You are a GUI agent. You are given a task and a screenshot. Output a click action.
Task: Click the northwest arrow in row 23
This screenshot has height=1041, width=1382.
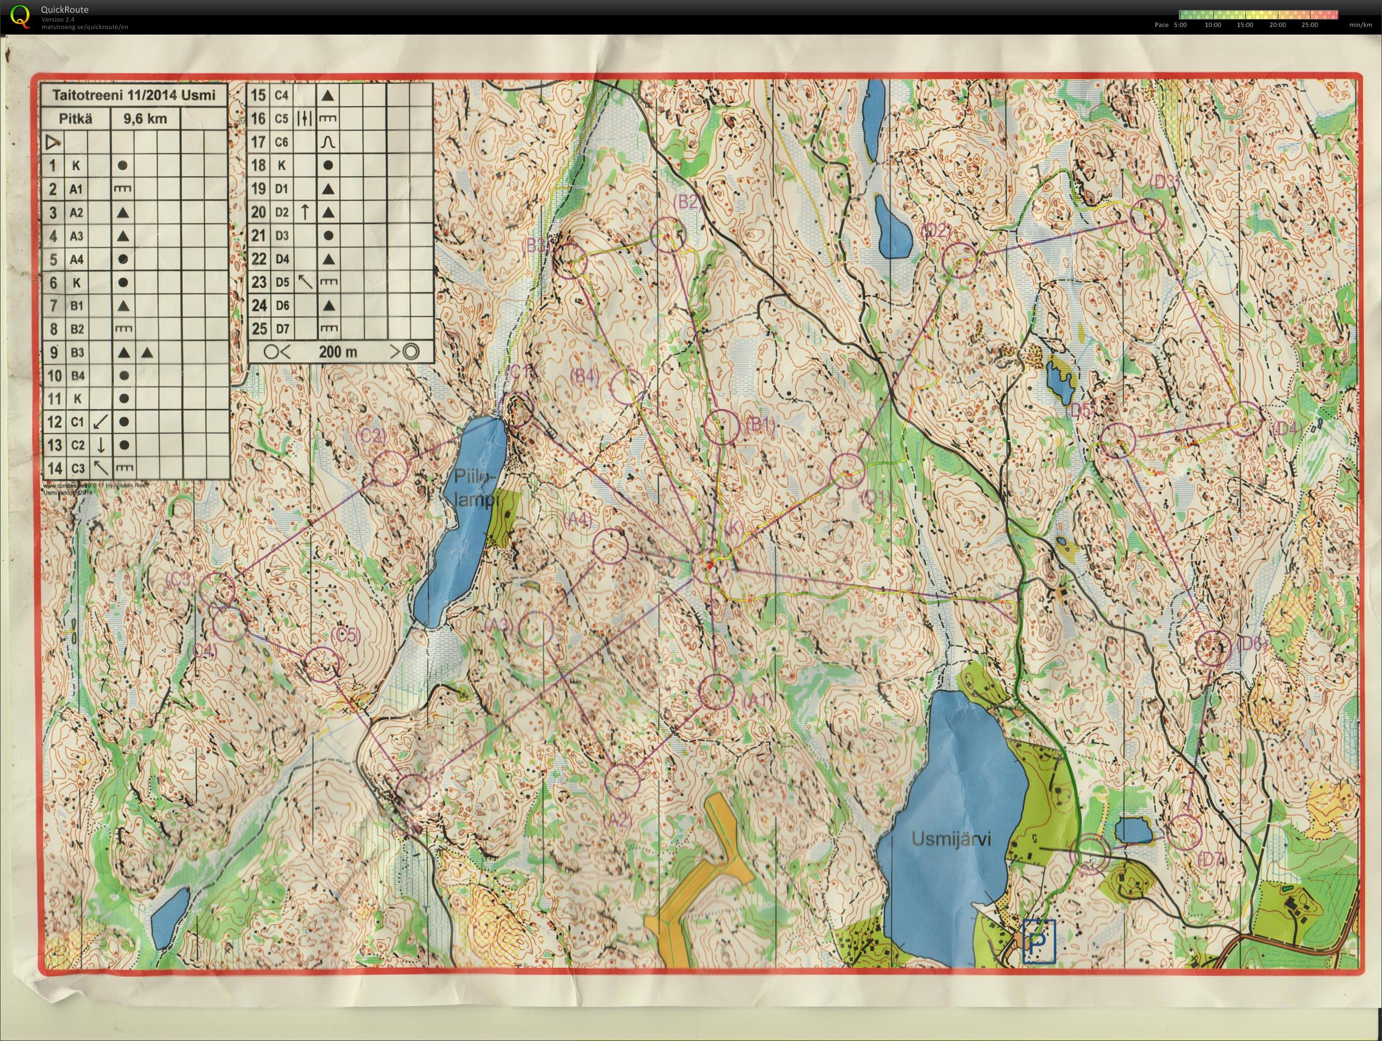pos(305,282)
